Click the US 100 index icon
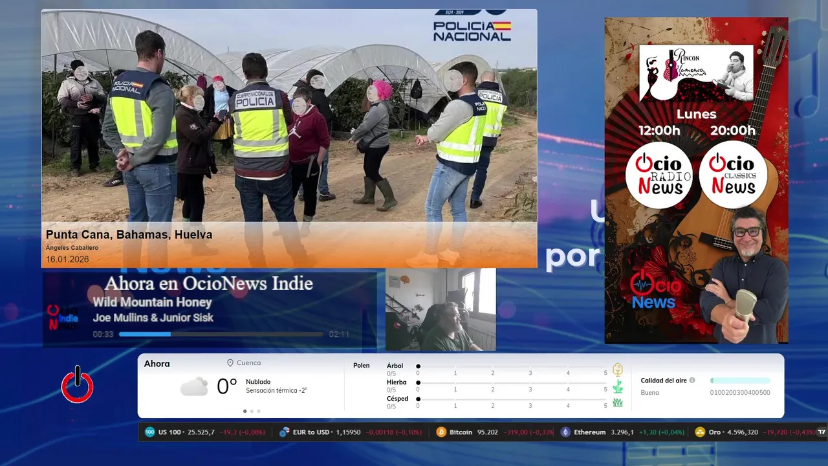The height and width of the screenshot is (466, 828). pyautogui.click(x=150, y=432)
